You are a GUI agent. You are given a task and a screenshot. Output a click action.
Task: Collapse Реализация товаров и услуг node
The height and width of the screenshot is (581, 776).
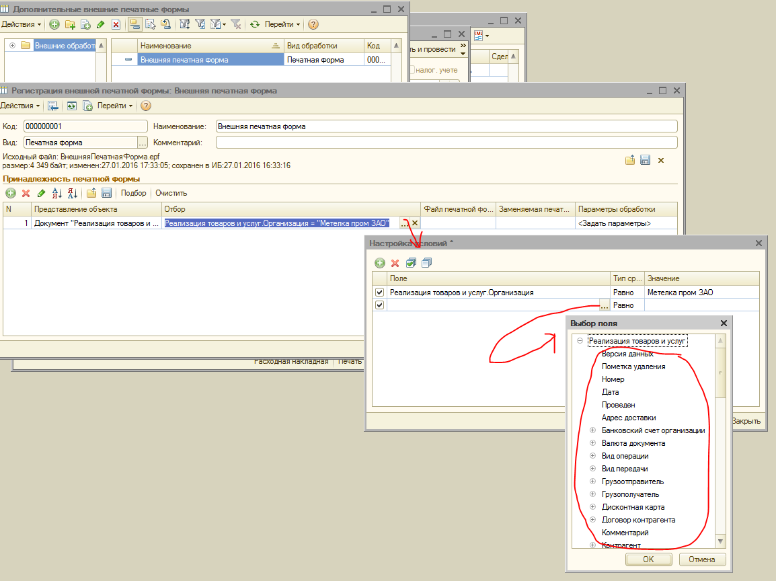(x=580, y=341)
